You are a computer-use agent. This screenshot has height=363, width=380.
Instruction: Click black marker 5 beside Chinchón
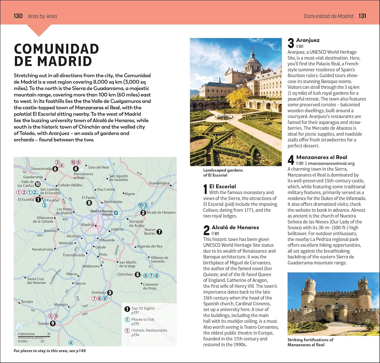[x=138, y=274]
